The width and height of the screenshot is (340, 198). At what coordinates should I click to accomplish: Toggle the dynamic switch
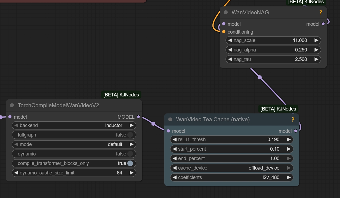click(x=130, y=154)
